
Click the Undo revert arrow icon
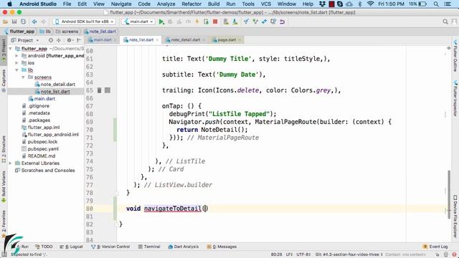[282, 21]
